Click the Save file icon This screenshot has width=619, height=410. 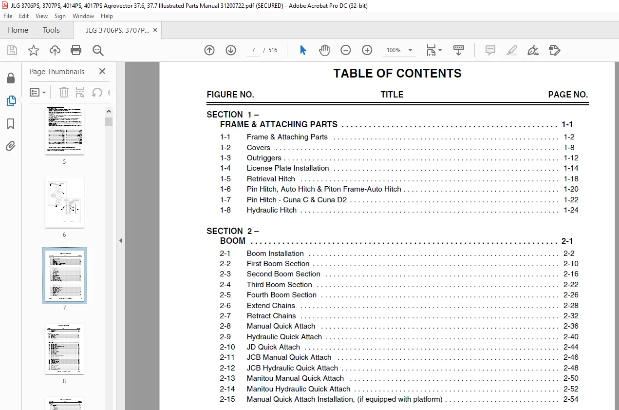[x=12, y=50]
